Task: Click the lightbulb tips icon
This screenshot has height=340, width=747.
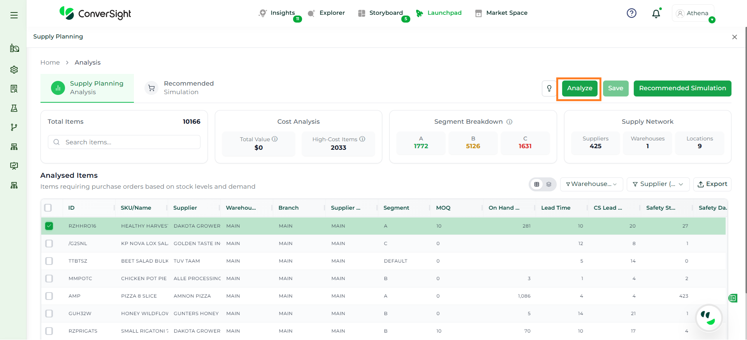Action: pyautogui.click(x=549, y=88)
